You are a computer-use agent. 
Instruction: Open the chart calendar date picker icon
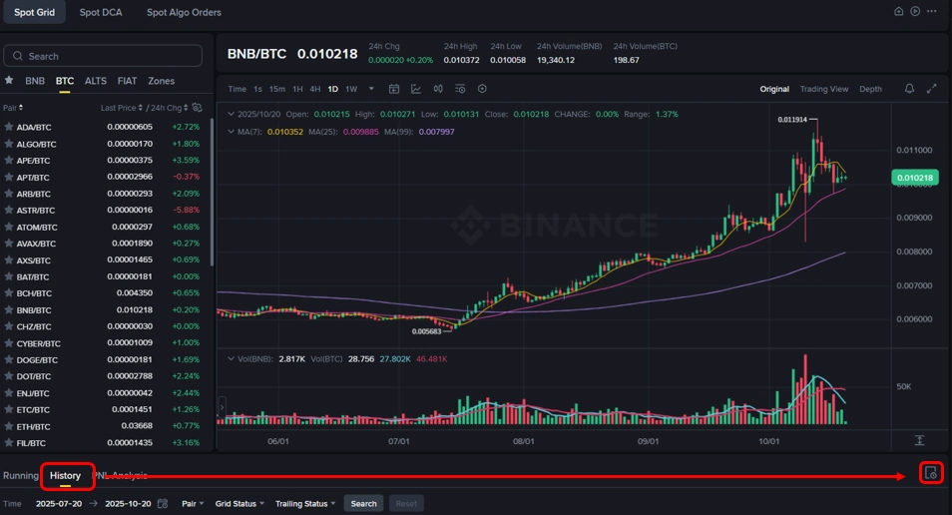pyautogui.click(x=394, y=89)
